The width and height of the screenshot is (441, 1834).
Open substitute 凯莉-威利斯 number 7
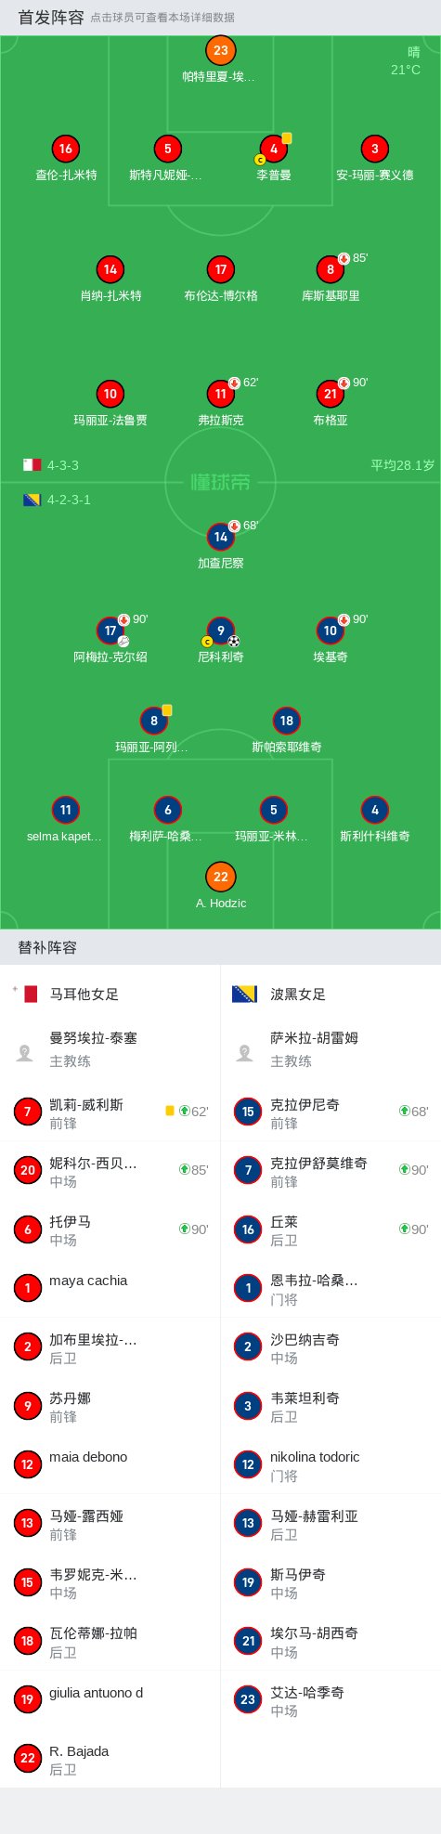(x=110, y=1112)
